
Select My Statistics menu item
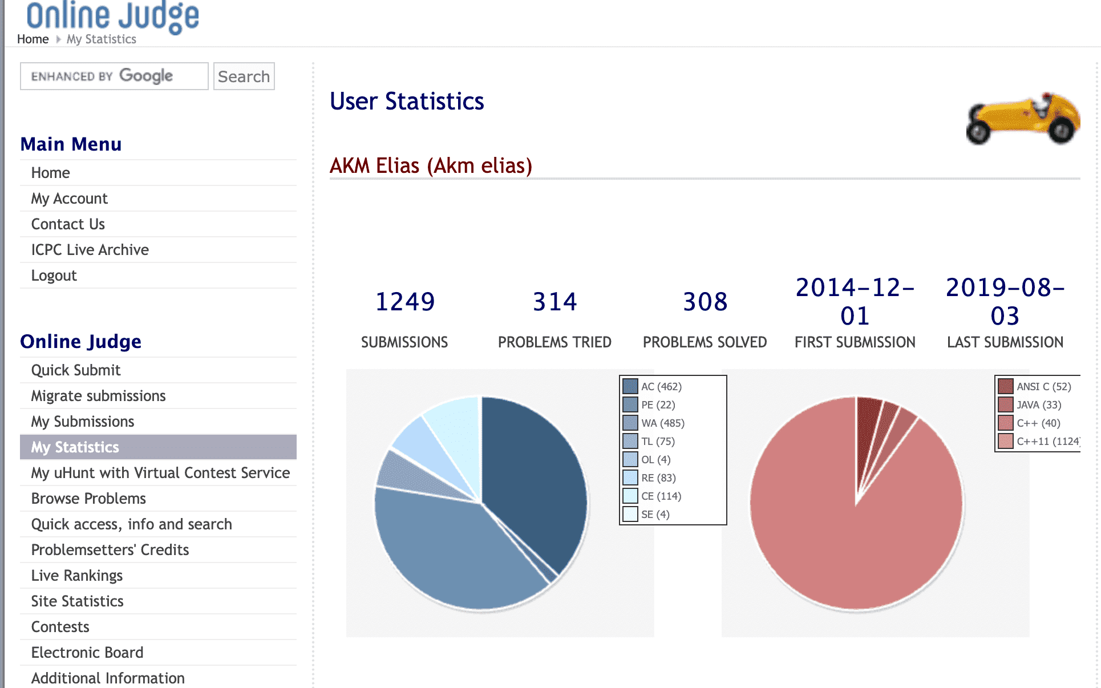75,447
